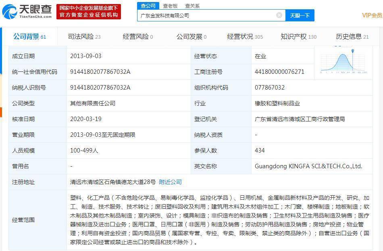The image size is (383, 251).
Task: Open the 经营状况 section tab
Action: (x=245, y=37)
